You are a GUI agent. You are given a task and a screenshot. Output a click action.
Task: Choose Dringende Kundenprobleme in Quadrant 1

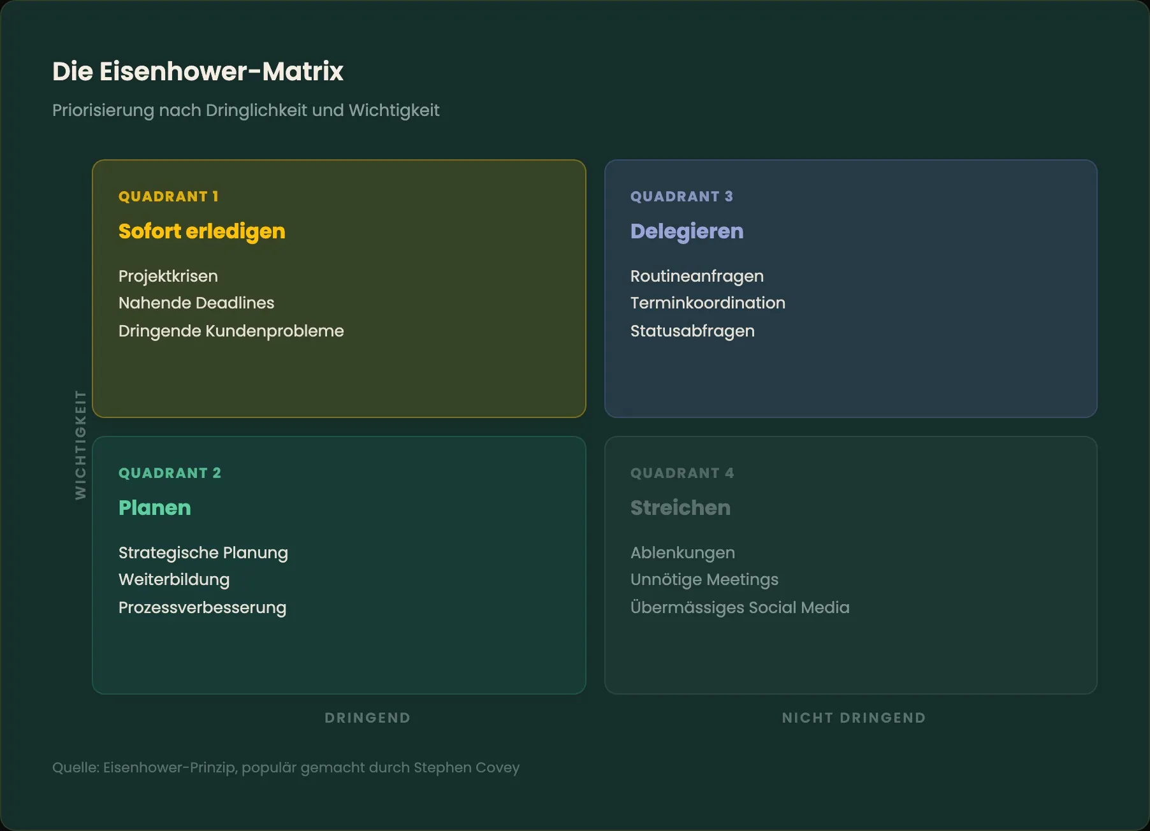[x=231, y=331]
